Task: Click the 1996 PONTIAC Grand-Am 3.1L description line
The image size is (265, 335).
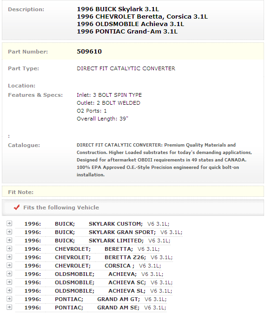Action: pyautogui.click(x=127, y=32)
